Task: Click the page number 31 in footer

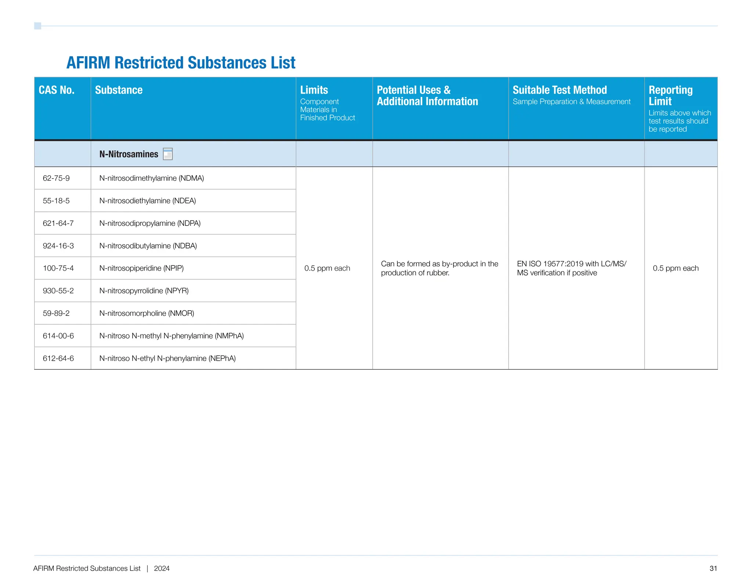Action: pyautogui.click(x=713, y=569)
